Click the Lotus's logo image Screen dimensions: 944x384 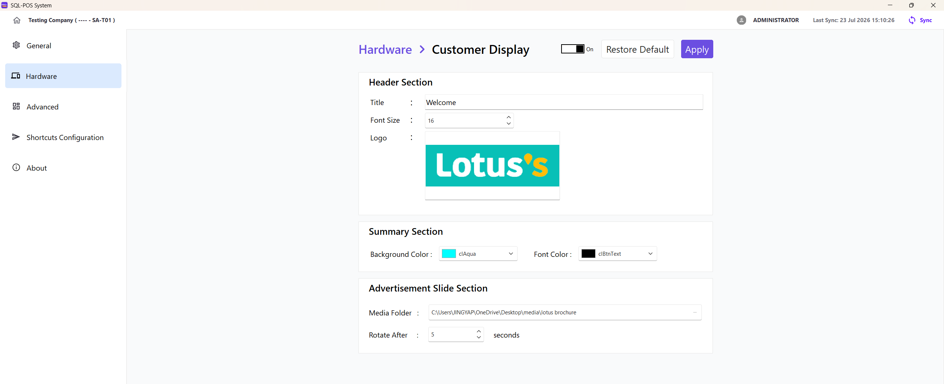click(492, 165)
